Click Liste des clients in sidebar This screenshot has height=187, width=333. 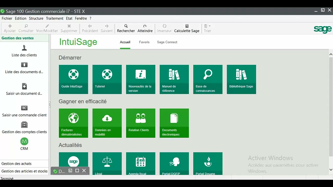pyautogui.click(x=24, y=51)
